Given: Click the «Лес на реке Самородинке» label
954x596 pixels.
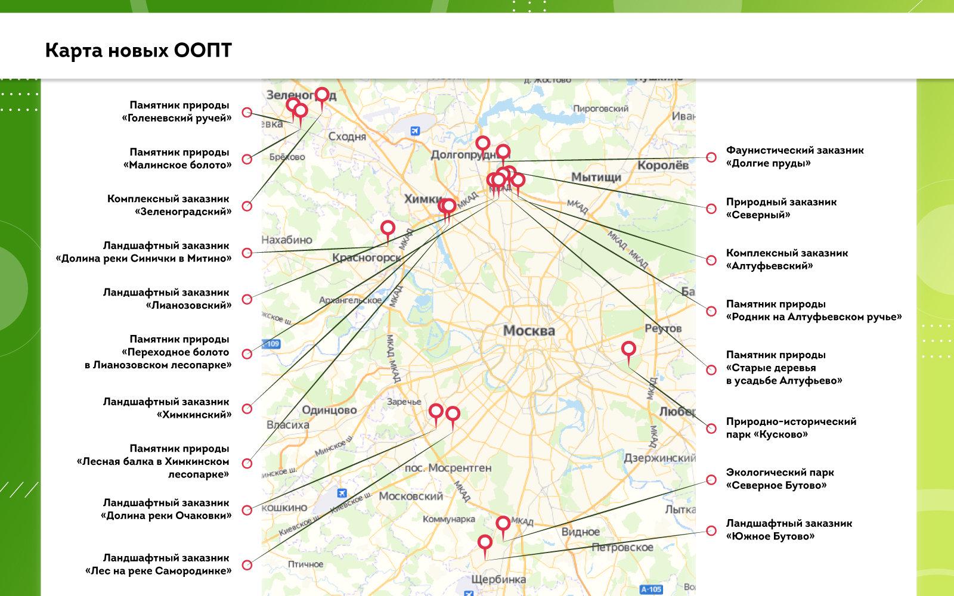Looking at the screenshot, I should point(159,564).
